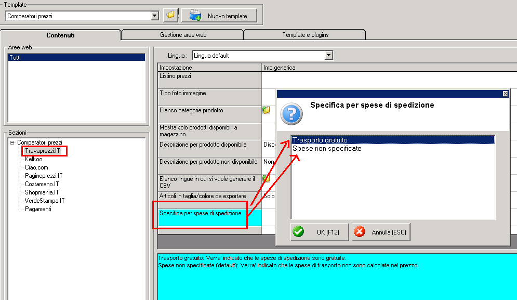
Task: Switch to the Gestione aree web tab
Action: [183, 35]
